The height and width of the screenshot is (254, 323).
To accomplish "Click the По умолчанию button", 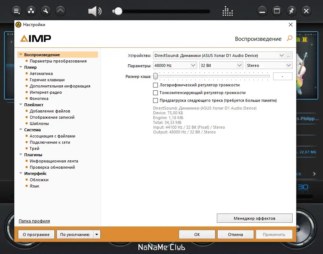I will [x=75, y=235].
